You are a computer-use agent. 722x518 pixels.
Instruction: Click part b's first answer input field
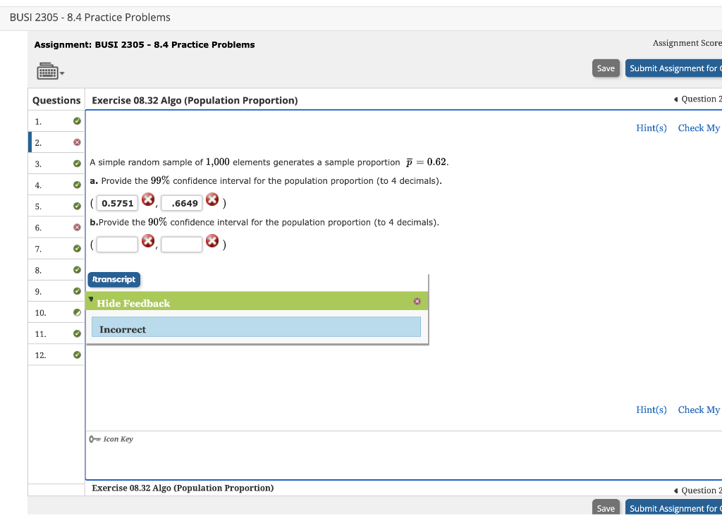tap(116, 244)
